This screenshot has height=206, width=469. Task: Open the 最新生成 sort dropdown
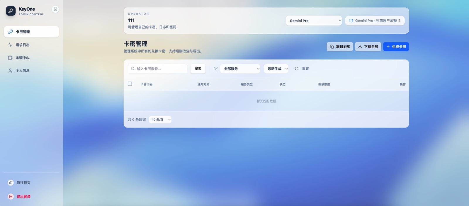[x=276, y=69]
